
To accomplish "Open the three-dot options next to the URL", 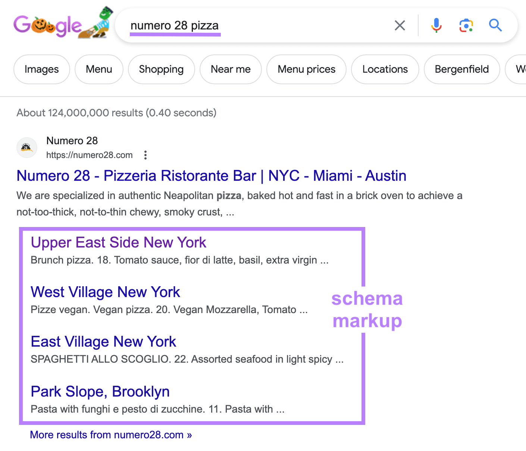I will 145,155.
